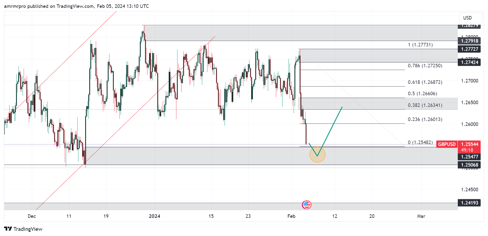Click the amrmrpro published header text

[76, 6]
